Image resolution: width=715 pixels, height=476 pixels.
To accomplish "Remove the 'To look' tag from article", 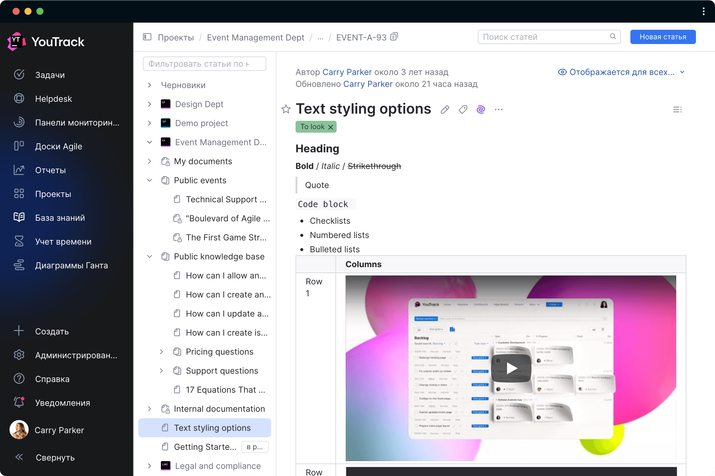I will click(x=330, y=126).
